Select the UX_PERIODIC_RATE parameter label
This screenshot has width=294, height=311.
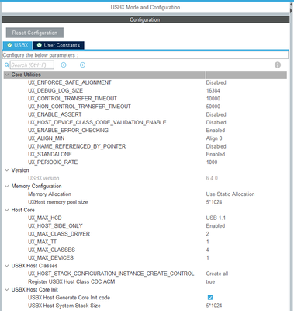(x=53, y=162)
